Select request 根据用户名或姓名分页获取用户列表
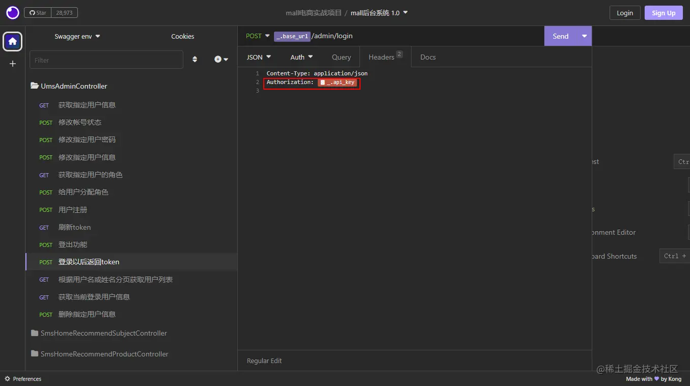The image size is (690, 386). point(131,280)
